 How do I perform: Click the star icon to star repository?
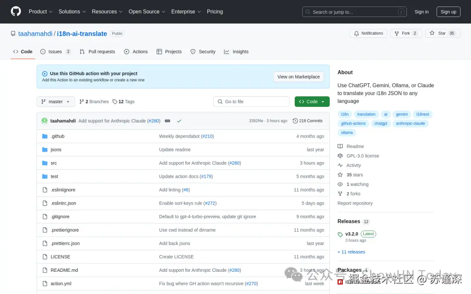(432, 33)
